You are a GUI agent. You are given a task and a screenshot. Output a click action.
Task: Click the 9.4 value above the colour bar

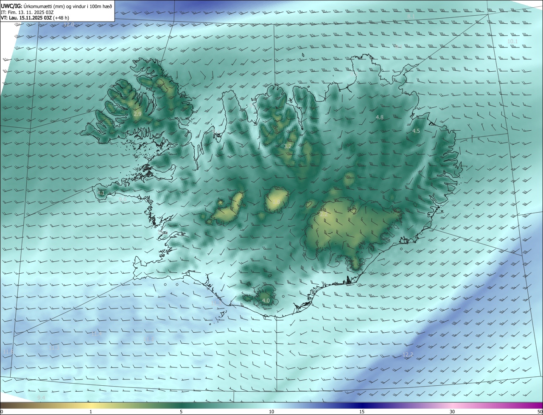pyautogui.click(x=41, y=398)
